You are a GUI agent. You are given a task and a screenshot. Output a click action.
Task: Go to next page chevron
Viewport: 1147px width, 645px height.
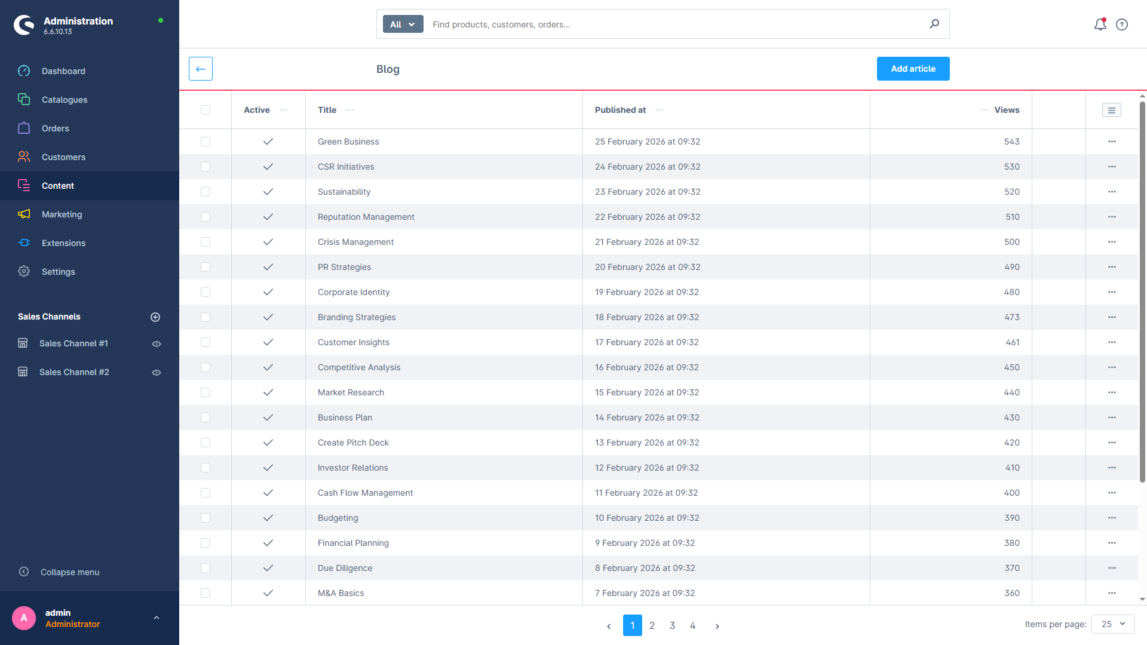coord(717,626)
